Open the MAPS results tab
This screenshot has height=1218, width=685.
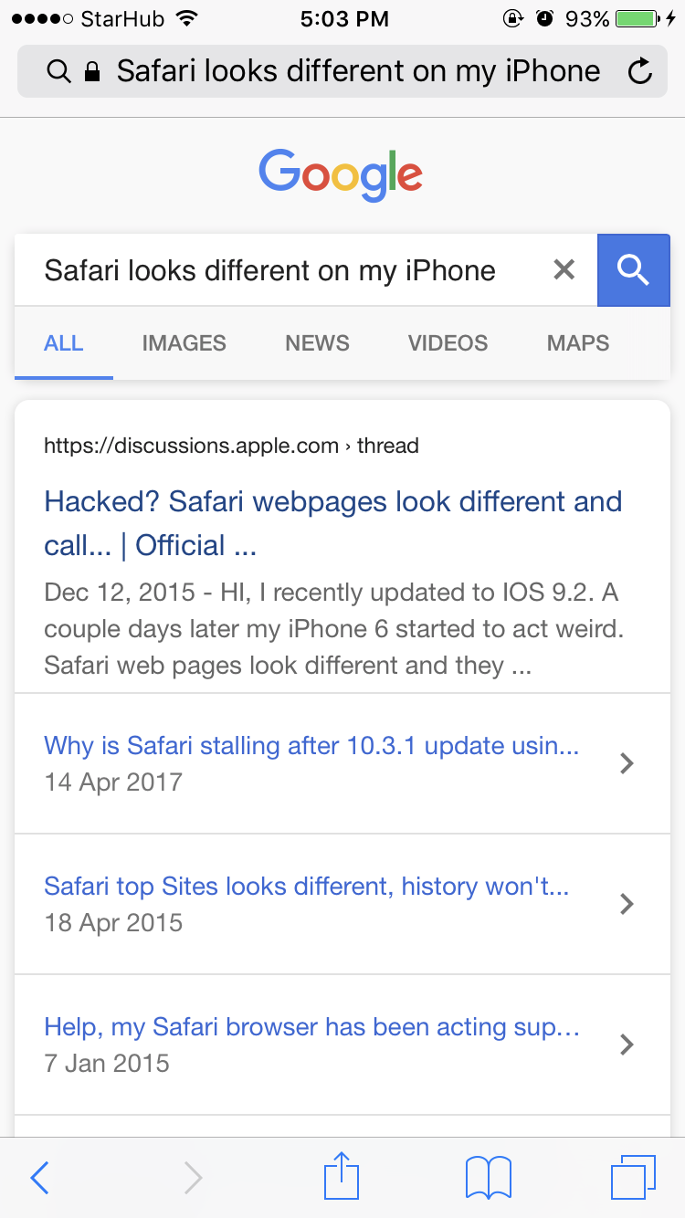click(577, 342)
